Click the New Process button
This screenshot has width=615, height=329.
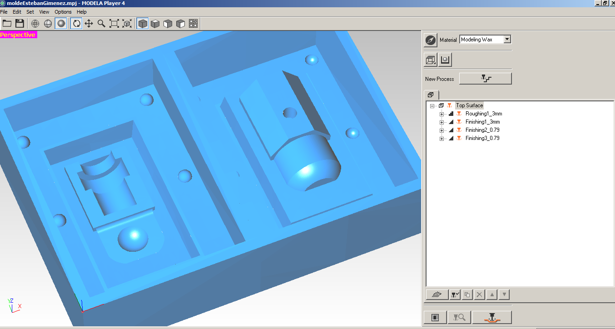pyautogui.click(x=485, y=79)
